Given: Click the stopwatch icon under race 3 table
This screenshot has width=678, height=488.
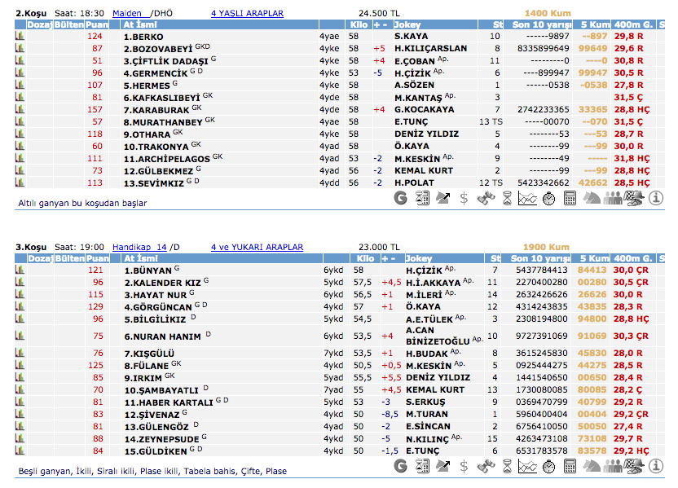Looking at the screenshot, I should (x=548, y=466).
